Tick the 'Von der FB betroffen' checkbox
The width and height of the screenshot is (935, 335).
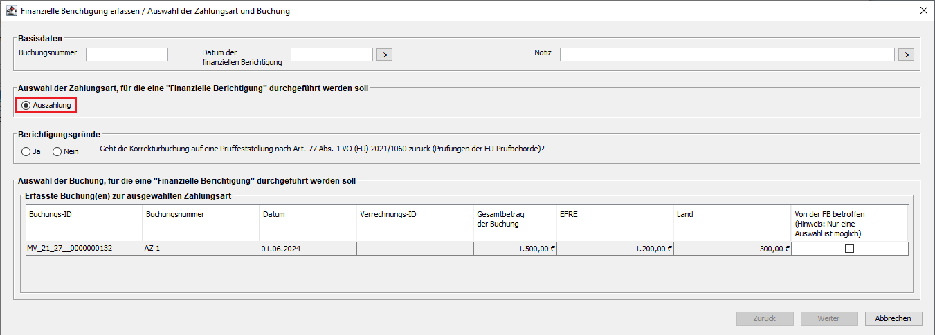(849, 249)
